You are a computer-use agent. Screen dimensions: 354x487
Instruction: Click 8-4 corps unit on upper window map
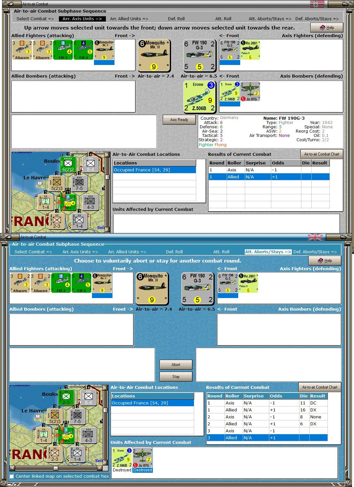[90, 165]
